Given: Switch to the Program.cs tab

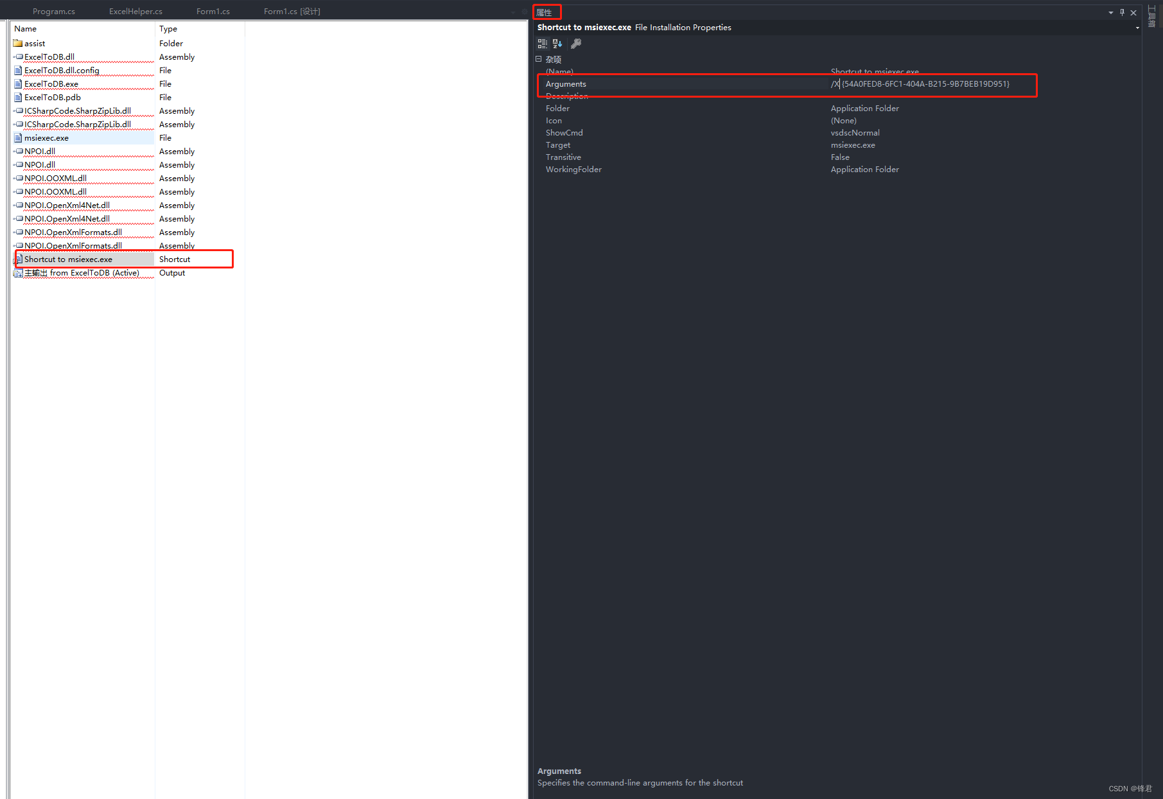Looking at the screenshot, I should pyautogui.click(x=54, y=12).
